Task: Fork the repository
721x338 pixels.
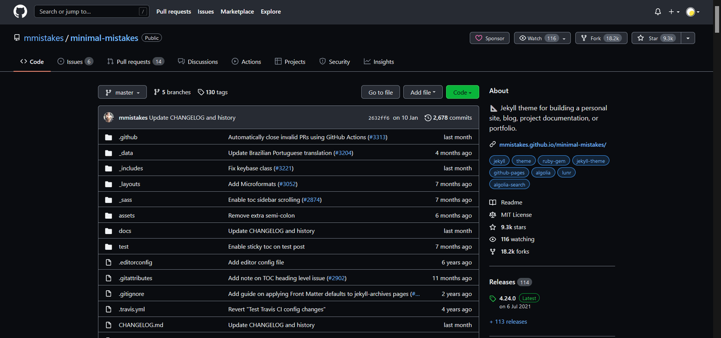Action: click(x=602, y=38)
